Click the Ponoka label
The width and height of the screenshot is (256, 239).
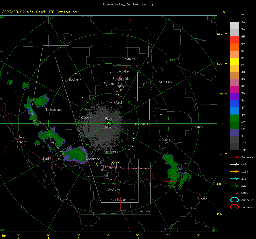click(130, 59)
